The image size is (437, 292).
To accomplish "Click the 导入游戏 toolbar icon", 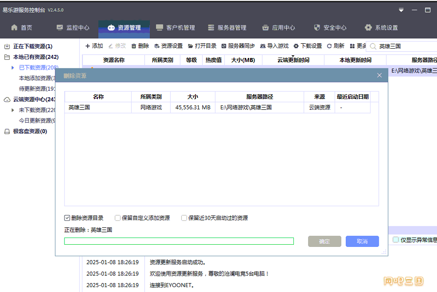I will pyautogui.click(x=263, y=46).
